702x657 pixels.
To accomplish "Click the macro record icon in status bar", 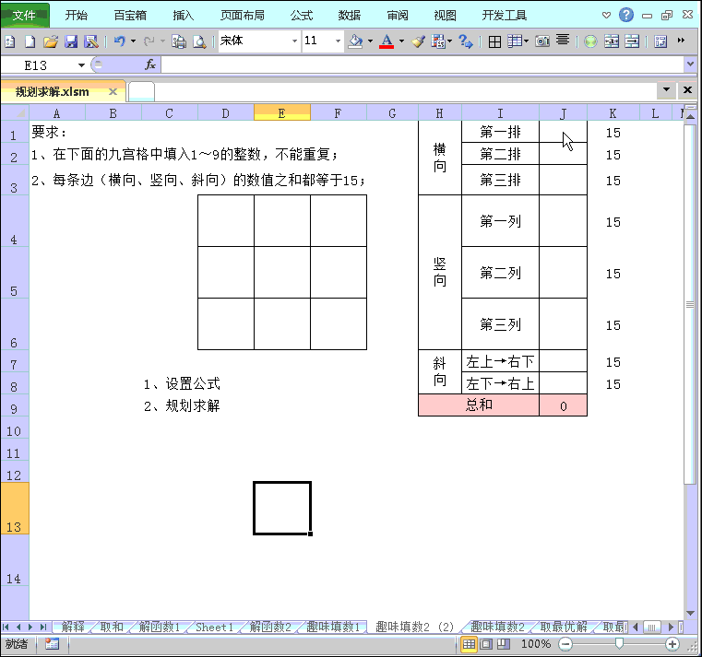I will click(x=52, y=643).
